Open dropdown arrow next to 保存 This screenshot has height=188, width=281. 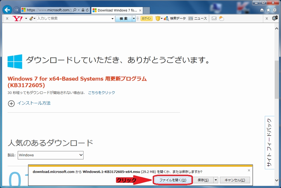[x=216, y=180]
